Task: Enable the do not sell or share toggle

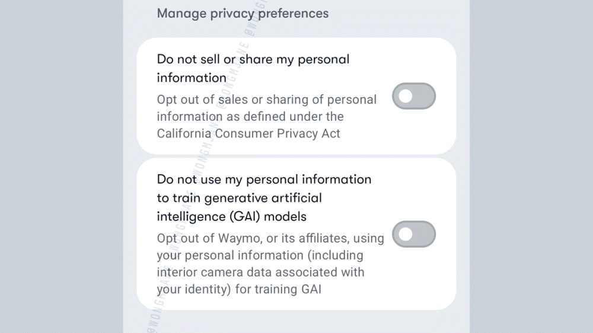Action: [414, 97]
